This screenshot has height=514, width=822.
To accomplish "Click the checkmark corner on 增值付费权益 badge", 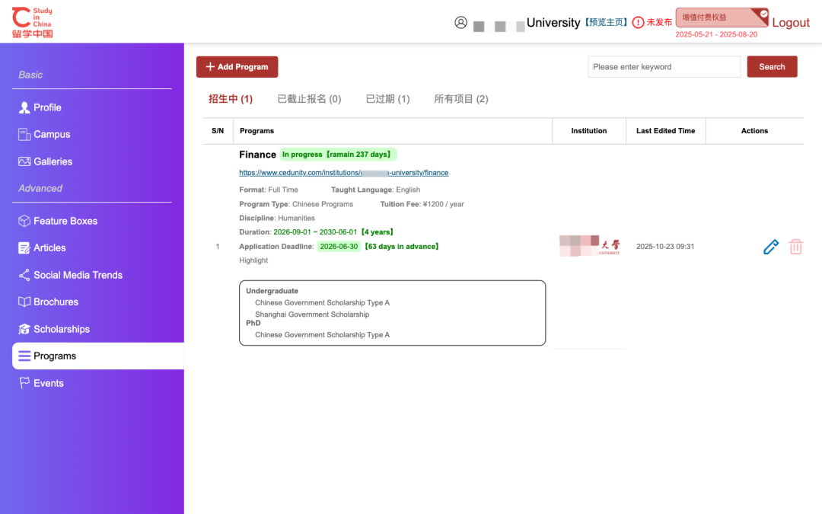I will (763, 14).
